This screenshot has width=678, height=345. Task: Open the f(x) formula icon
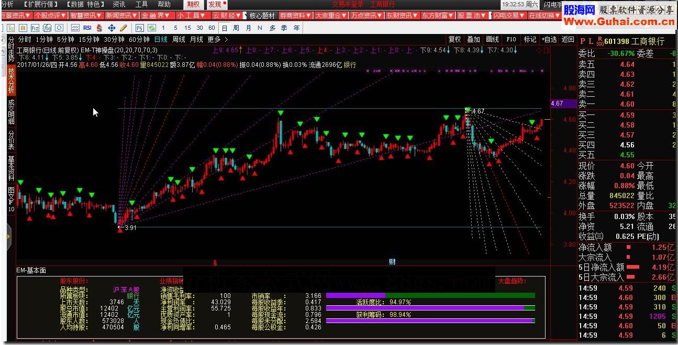click(x=47, y=28)
